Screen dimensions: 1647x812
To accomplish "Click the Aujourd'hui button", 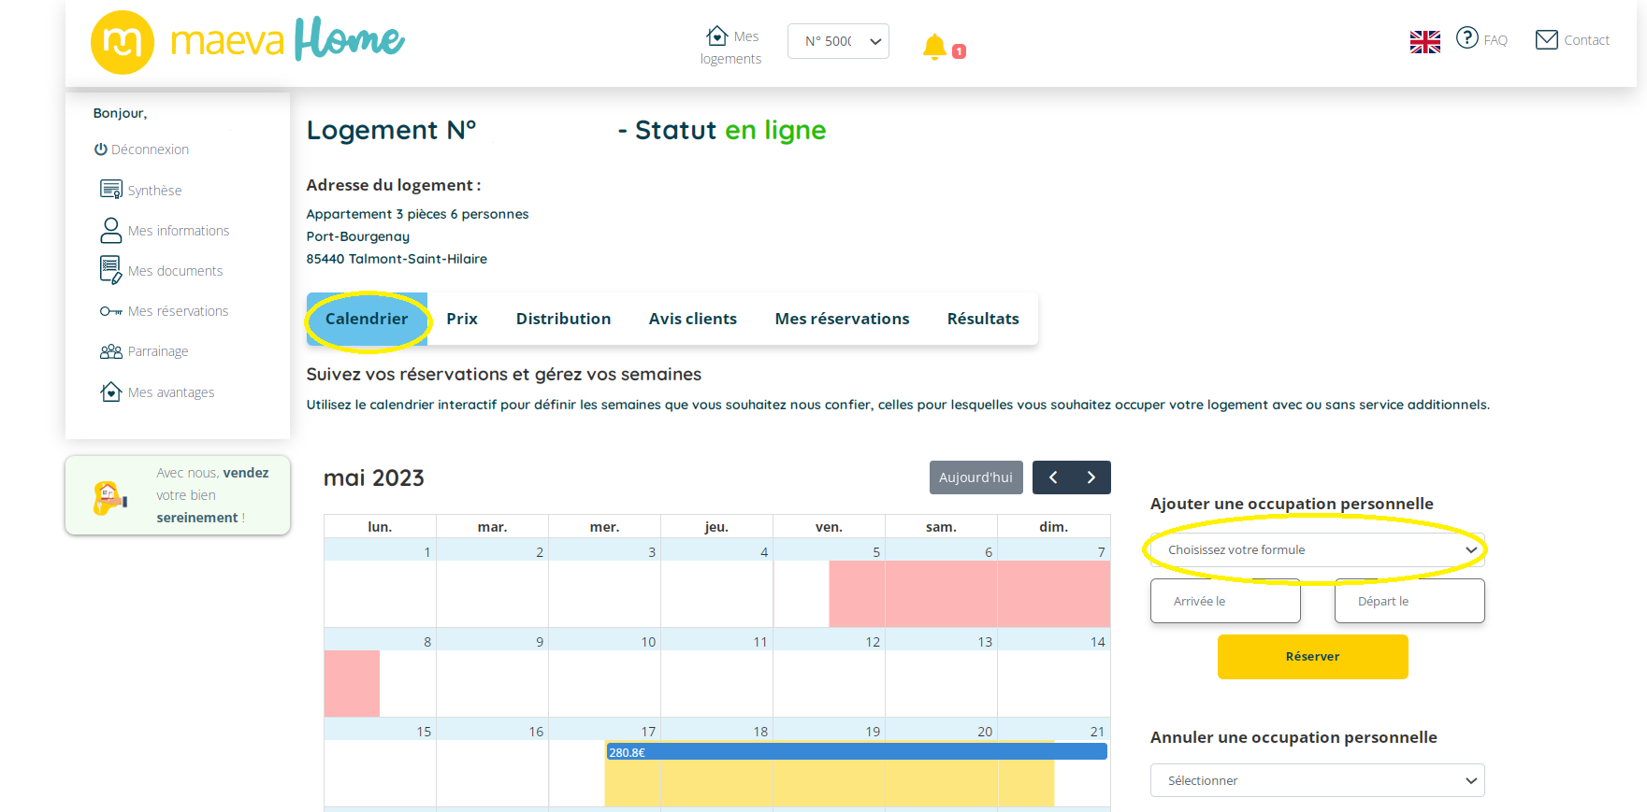I will coord(975,477).
